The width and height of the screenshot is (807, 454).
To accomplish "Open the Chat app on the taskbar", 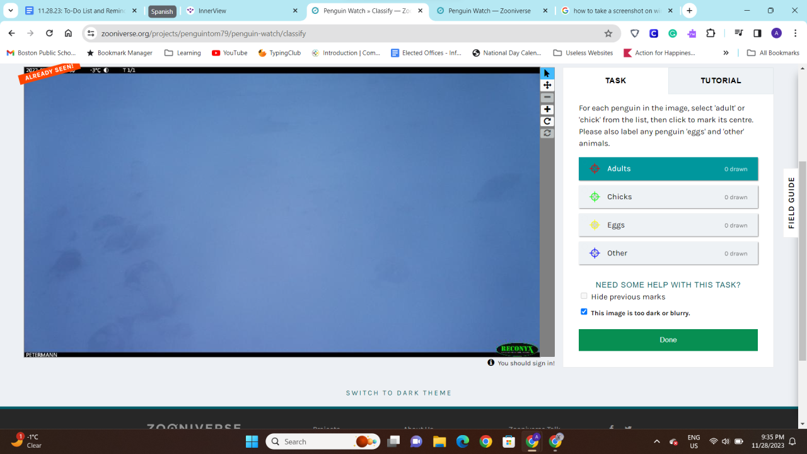I will click(416, 441).
